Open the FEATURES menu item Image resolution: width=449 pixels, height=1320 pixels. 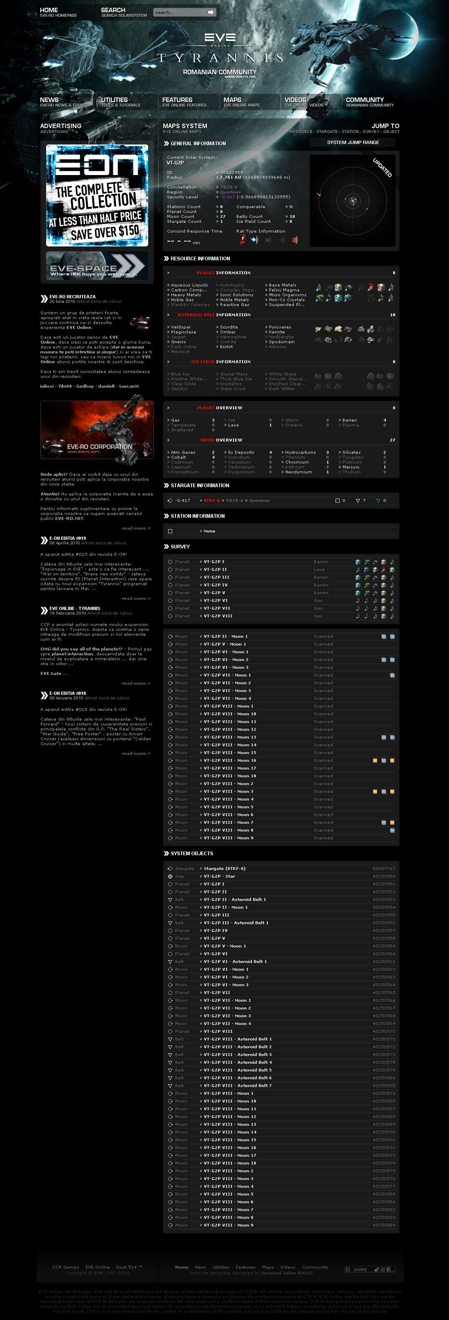184,102
